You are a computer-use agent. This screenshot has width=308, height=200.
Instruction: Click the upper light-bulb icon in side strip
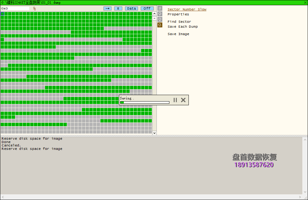pyautogui.click(x=160, y=14)
